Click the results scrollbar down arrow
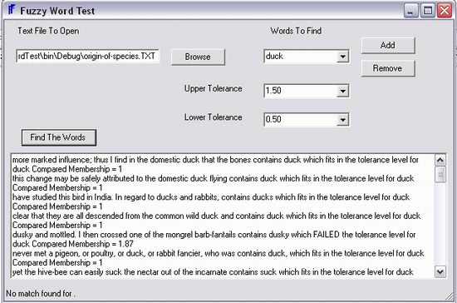The width and height of the screenshot is (457, 303). (440, 272)
